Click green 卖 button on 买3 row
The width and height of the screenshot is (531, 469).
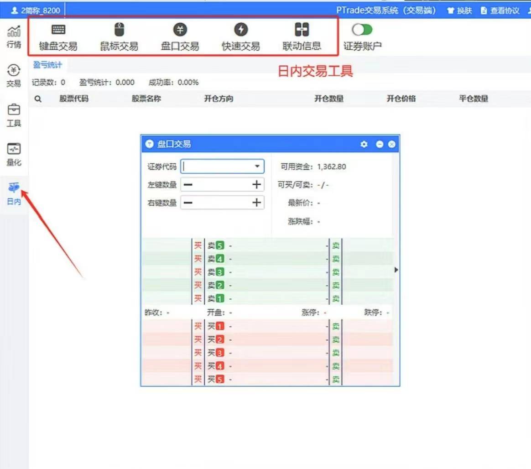(x=336, y=353)
